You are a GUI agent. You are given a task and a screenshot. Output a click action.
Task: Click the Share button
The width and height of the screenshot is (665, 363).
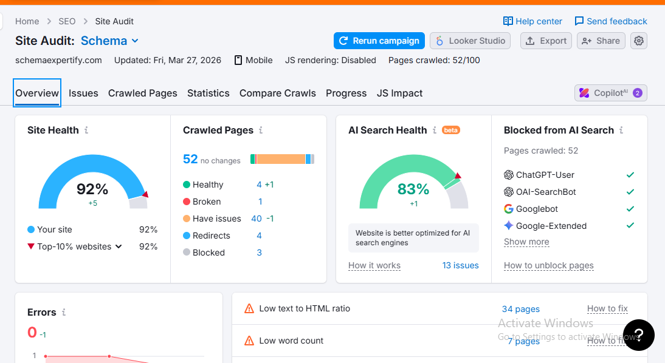point(601,41)
